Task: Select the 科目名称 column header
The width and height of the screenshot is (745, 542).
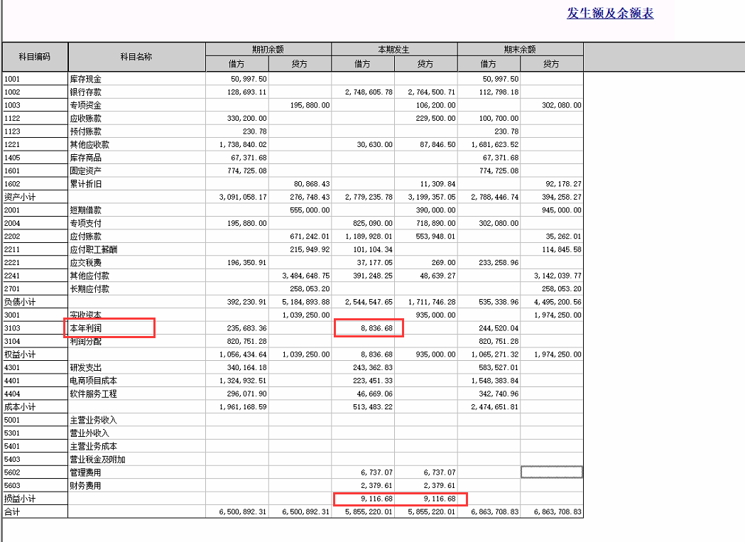Action: [x=136, y=57]
